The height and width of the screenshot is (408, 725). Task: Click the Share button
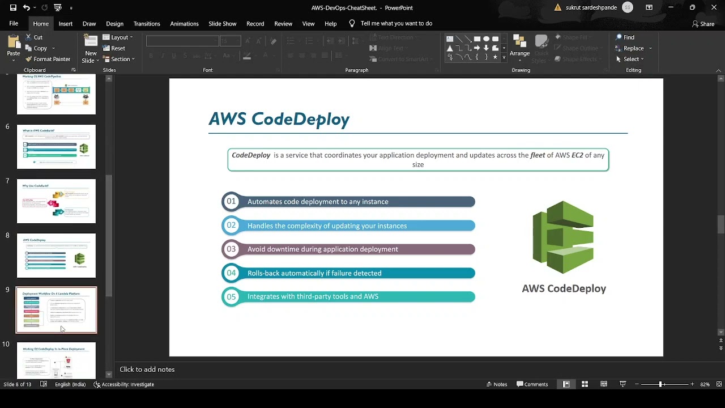click(703, 24)
